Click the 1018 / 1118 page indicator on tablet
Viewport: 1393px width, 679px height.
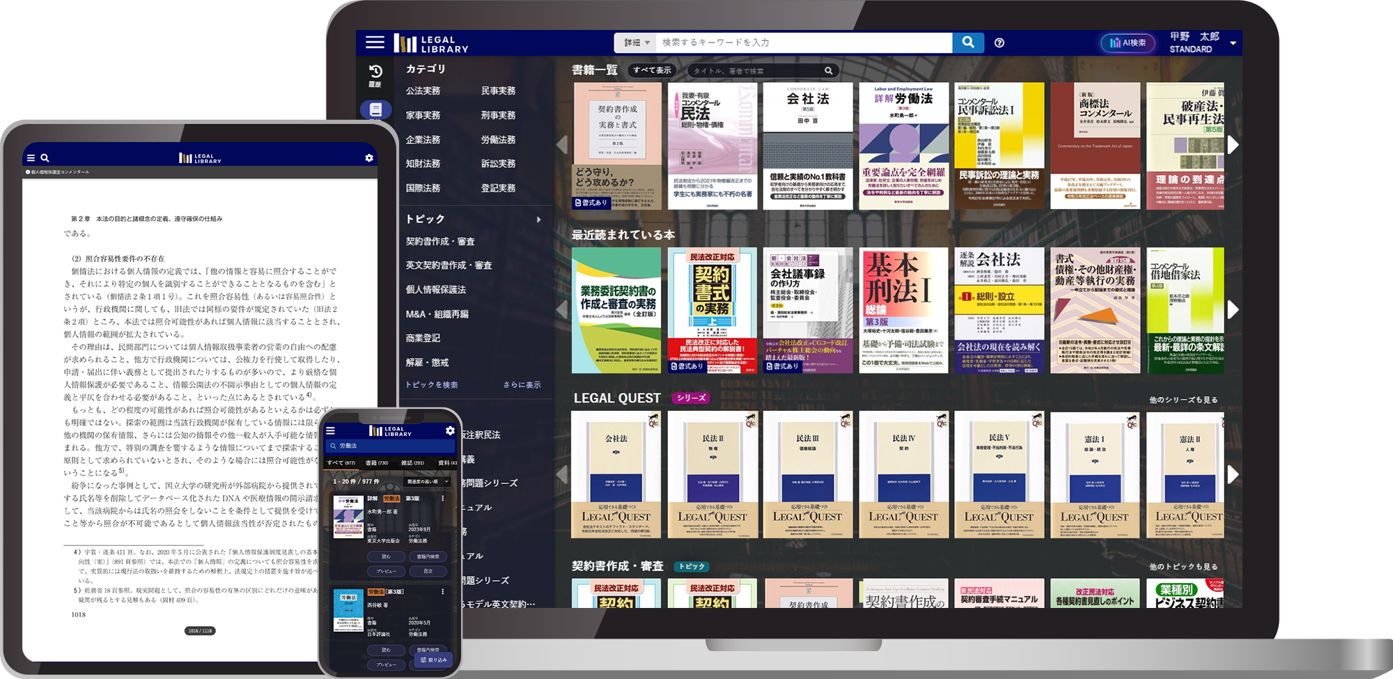[200, 631]
